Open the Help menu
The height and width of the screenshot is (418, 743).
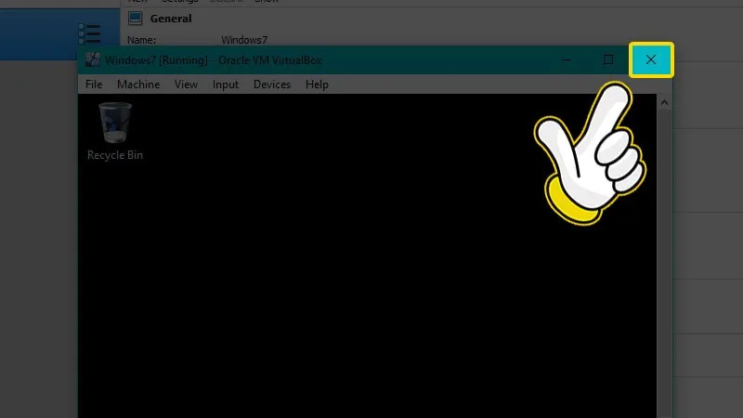[x=317, y=85]
